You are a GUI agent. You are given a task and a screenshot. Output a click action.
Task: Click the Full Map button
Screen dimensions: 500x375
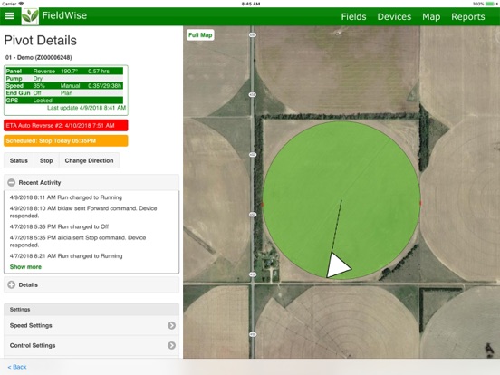[200, 35]
